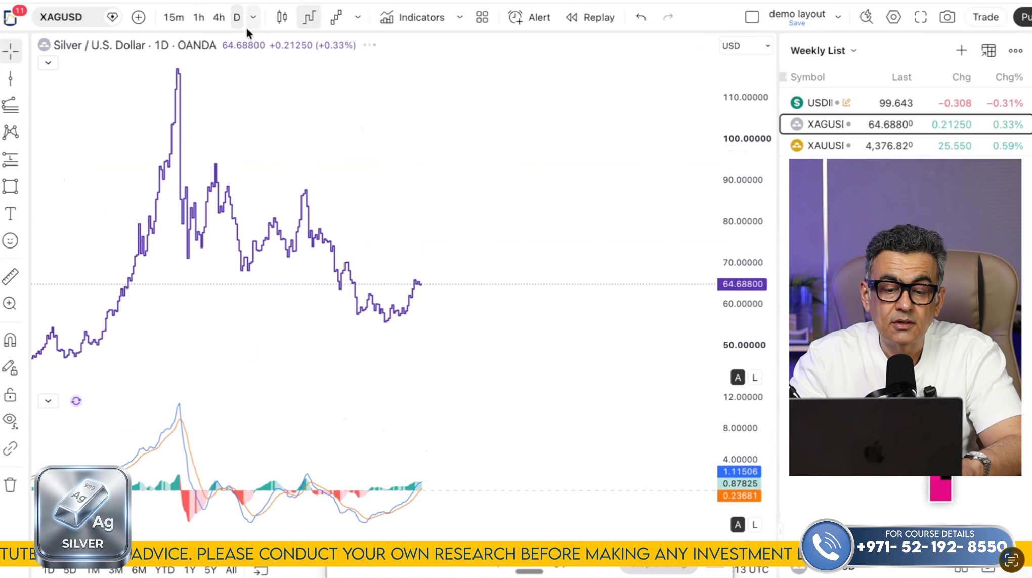This screenshot has width=1032, height=578.
Task: Switch to 4h timeframe
Action: coord(219,17)
